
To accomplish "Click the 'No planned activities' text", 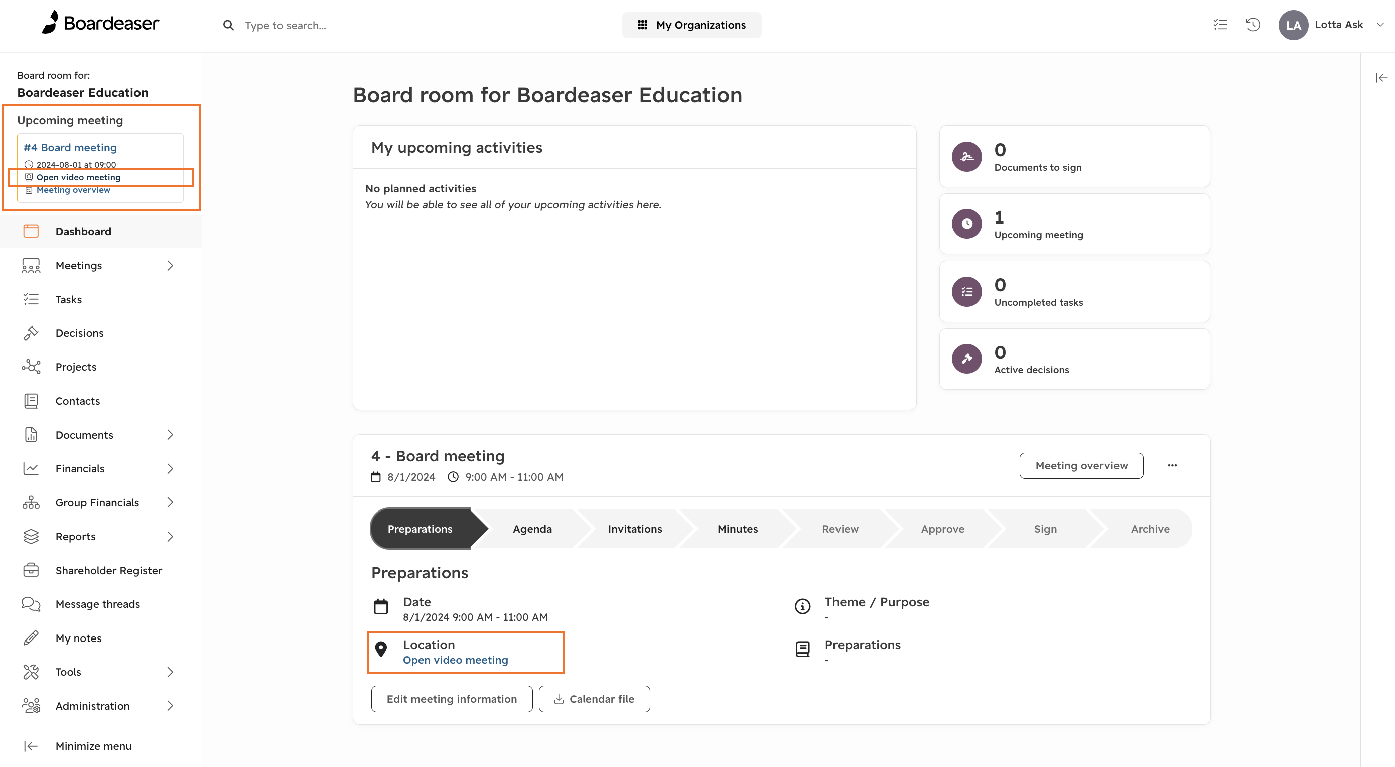I will click(421, 189).
